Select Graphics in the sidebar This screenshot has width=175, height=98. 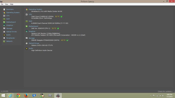[9, 25]
